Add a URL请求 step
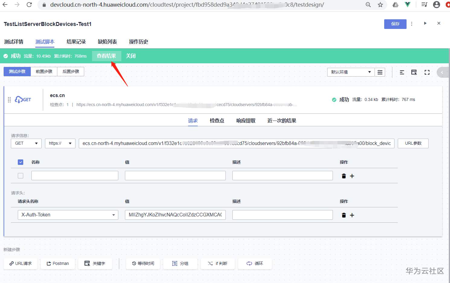This screenshot has width=450, height=283. tap(21, 263)
